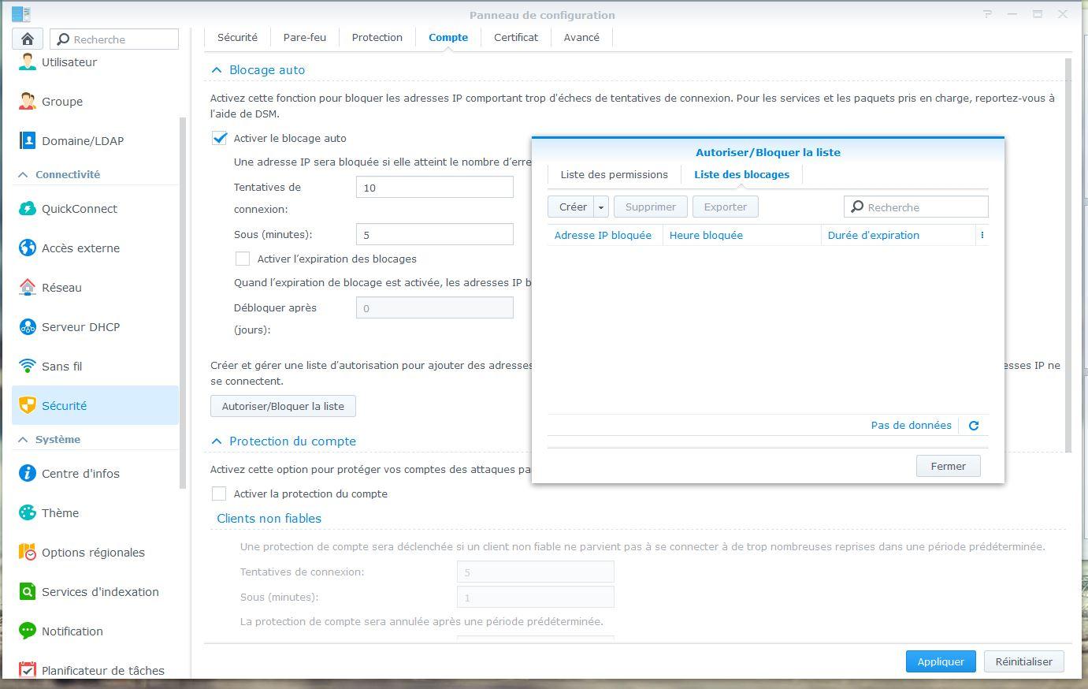Collapse the Blocage auto section

[216, 70]
